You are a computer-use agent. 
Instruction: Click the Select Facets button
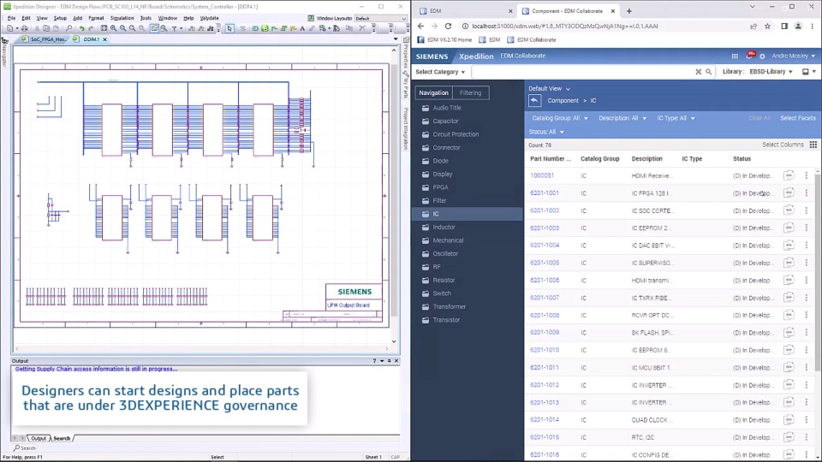[797, 118]
